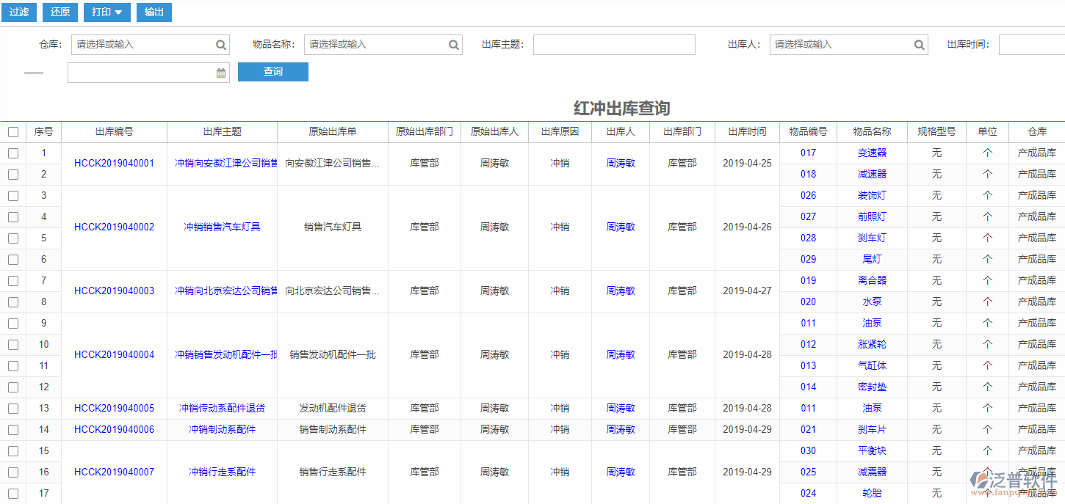The image size is (1065, 504).
Task: Open the 变速器 item link
Action: [872, 153]
